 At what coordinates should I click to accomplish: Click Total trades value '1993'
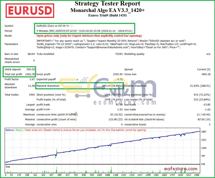(x=32, y=95)
